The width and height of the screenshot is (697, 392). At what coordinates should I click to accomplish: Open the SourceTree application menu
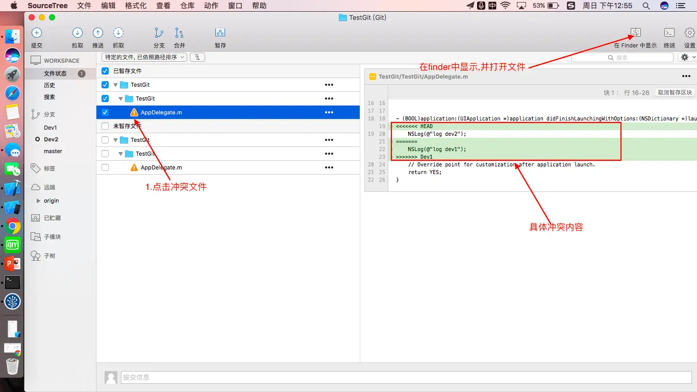(47, 6)
